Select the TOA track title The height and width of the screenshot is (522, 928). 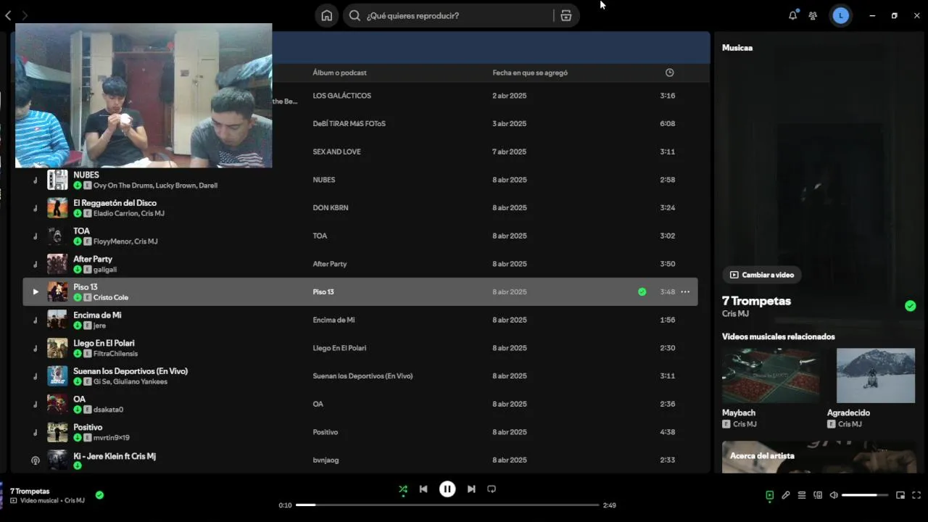click(x=81, y=231)
